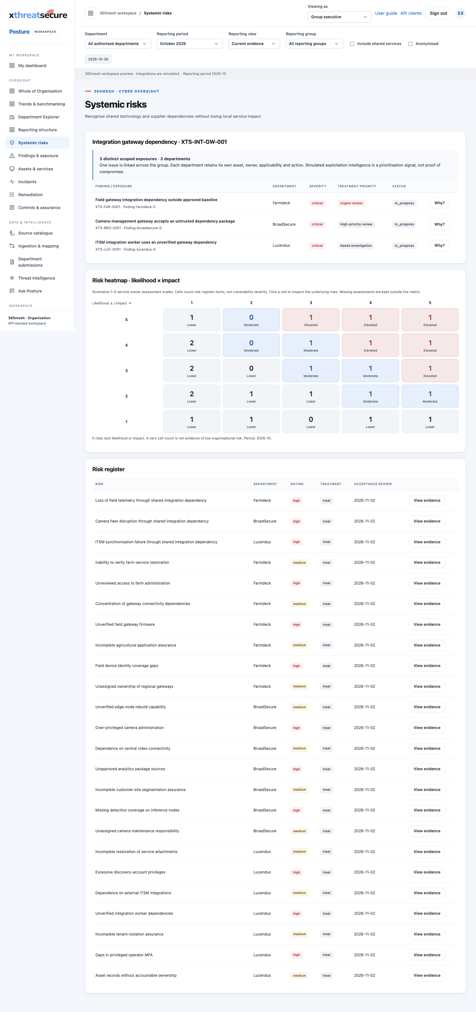The image size is (476, 1012).
Task: Click the 365mesh workspace breadcrumb
Action: pos(118,13)
